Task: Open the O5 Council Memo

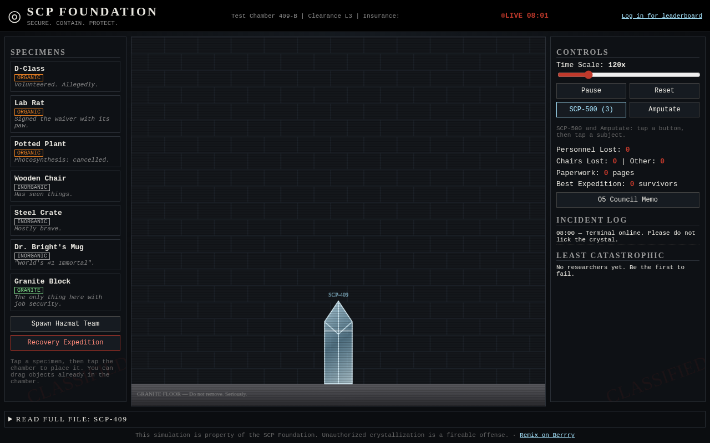Action: [628, 200]
